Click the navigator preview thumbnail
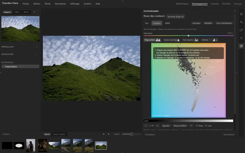 20,29
